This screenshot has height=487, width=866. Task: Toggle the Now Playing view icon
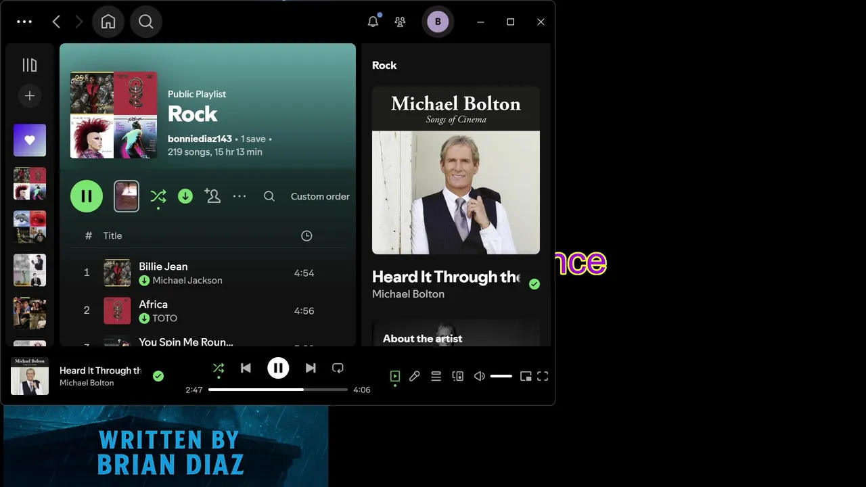395,376
